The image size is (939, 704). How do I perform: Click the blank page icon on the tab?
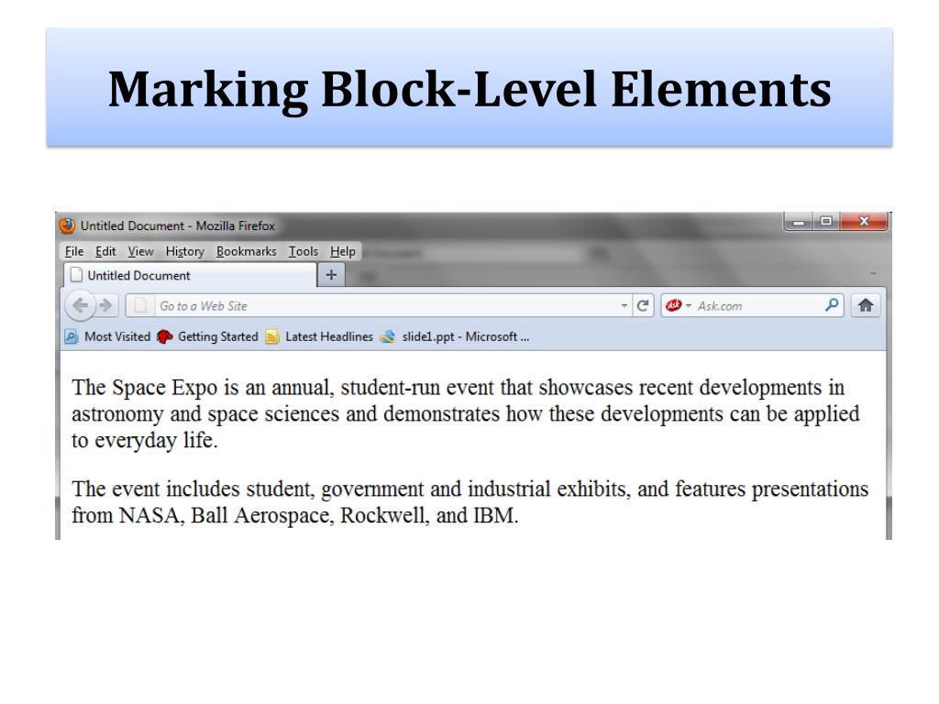[x=76, y=275]
